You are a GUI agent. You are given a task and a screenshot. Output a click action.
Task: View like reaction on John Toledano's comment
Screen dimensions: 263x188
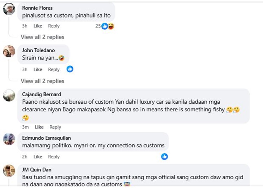pos(70,69)
